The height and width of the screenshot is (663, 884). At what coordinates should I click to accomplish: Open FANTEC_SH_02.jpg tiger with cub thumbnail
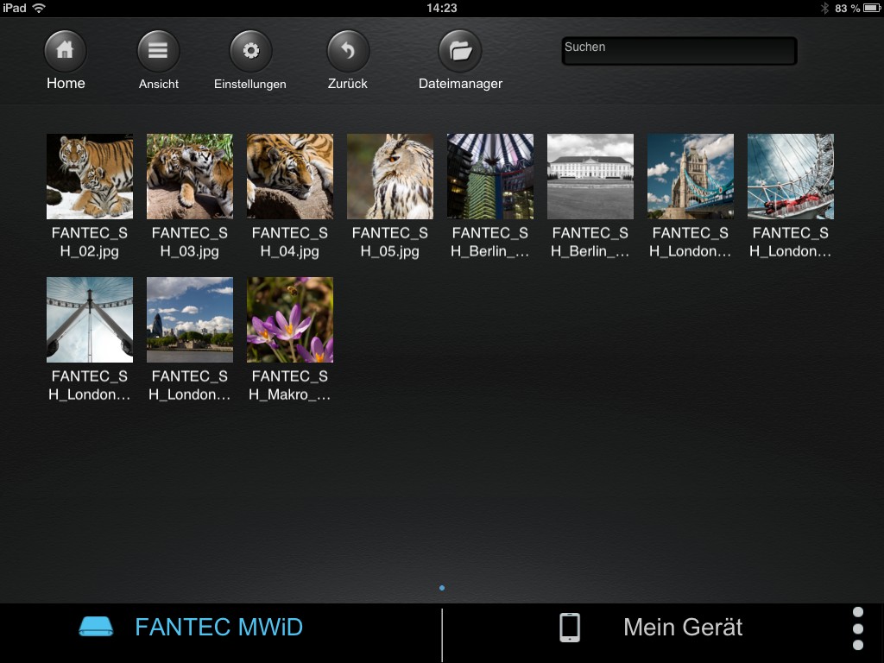(90, 176)
